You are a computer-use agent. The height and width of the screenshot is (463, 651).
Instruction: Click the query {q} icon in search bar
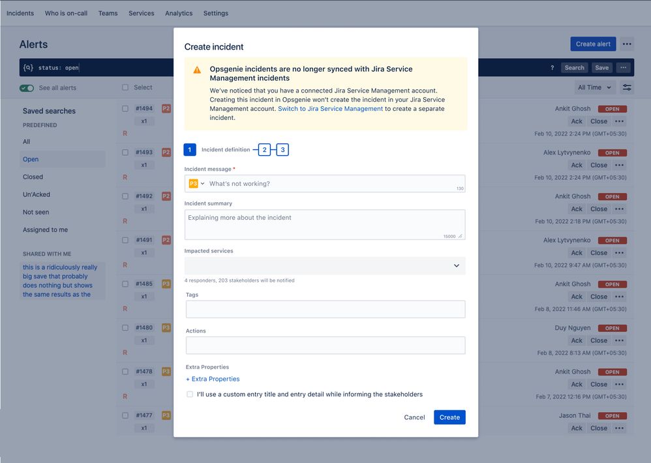tap(28, 68)
